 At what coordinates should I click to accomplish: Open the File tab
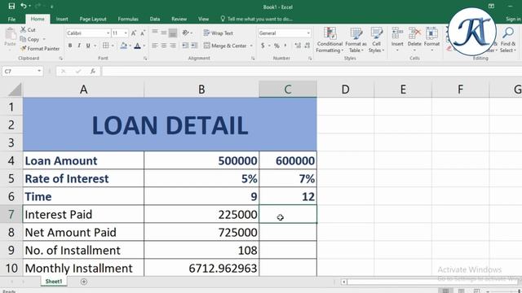tap(11, 19)
